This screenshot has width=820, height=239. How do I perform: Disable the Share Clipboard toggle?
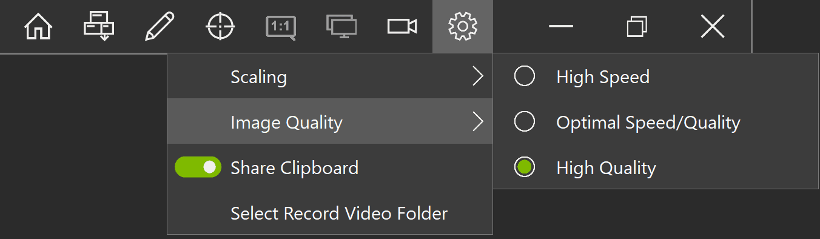[x=198, y=167]
